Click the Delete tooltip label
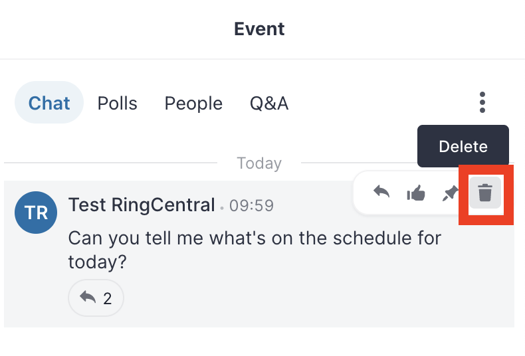 point(463,146)
